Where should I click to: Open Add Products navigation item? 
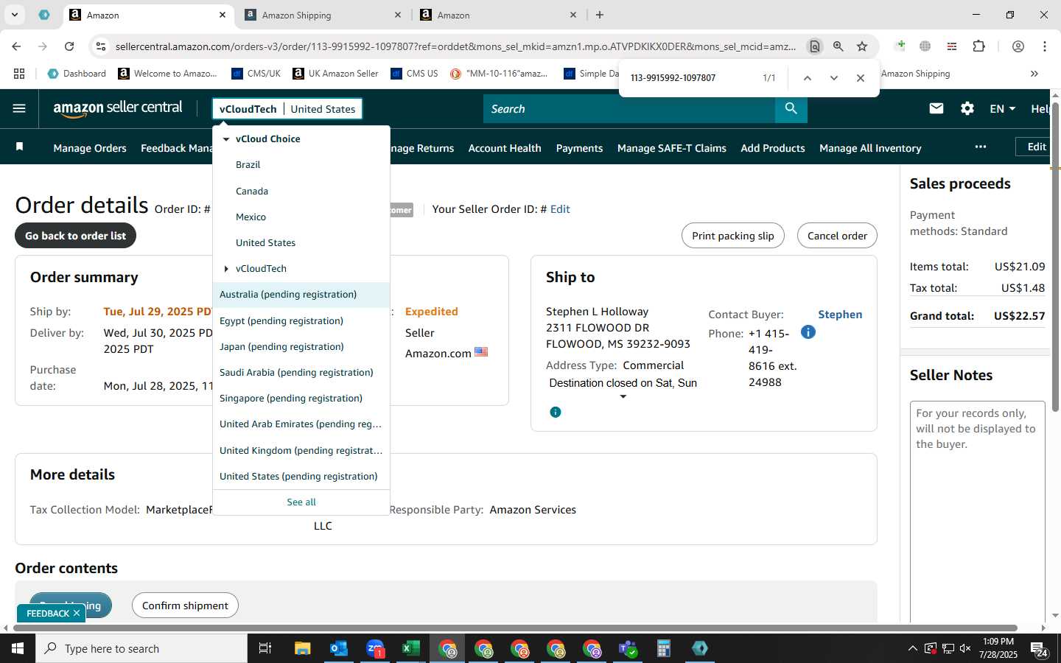[773, 148]
